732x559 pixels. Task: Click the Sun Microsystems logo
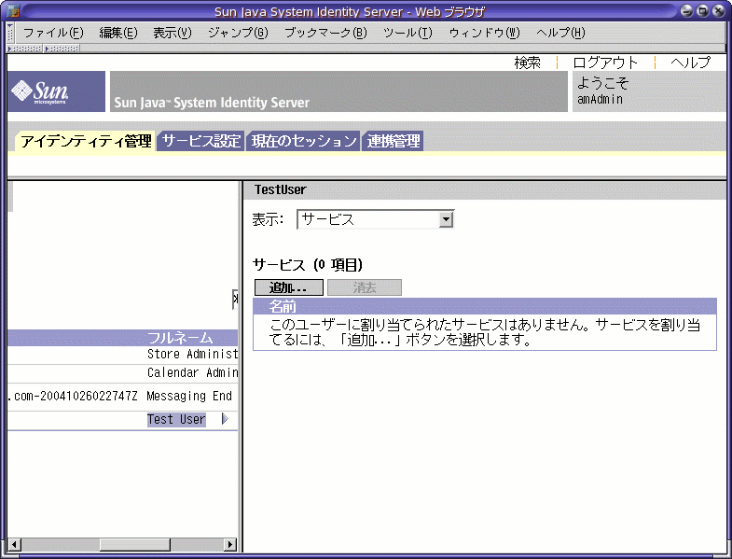[x=56, y=91]
